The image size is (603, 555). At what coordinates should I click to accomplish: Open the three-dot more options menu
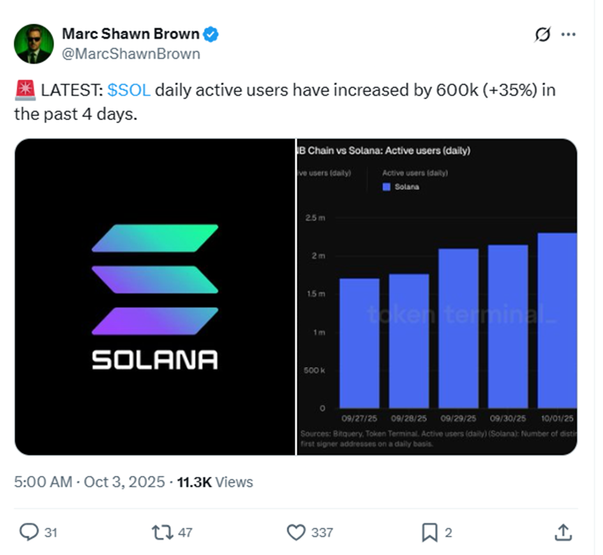568,35
